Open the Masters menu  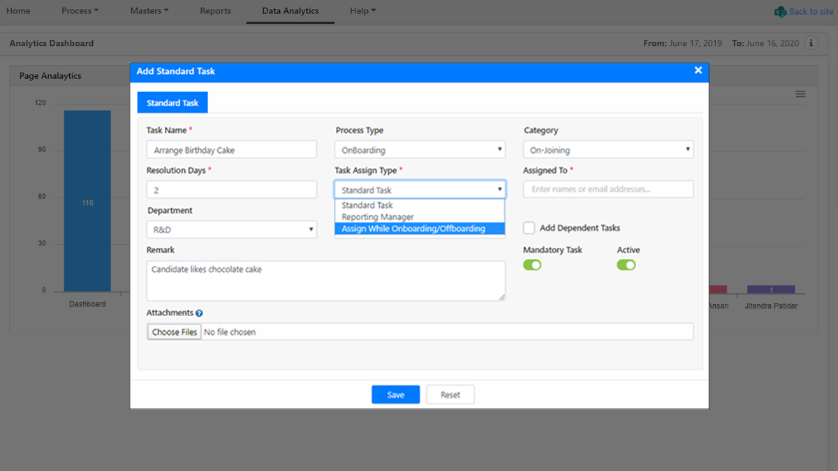coord(148,11)
